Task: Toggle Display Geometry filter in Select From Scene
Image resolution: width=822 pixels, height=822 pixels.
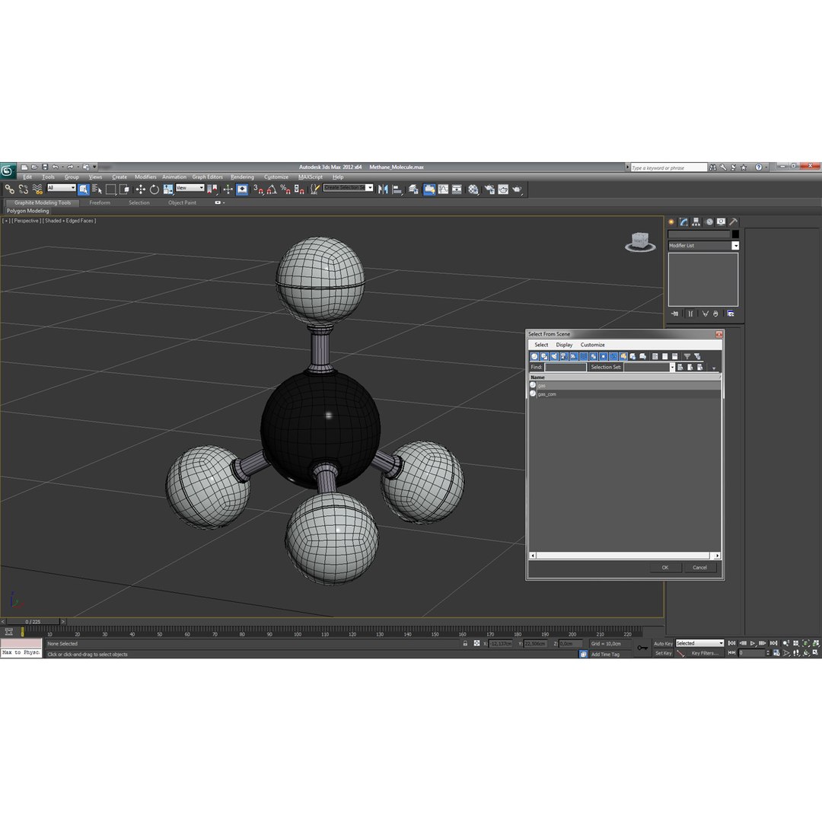Action: coord(534,356)
